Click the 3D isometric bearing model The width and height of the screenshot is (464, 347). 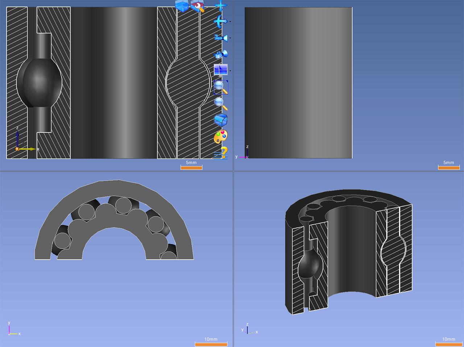[349, 251]
